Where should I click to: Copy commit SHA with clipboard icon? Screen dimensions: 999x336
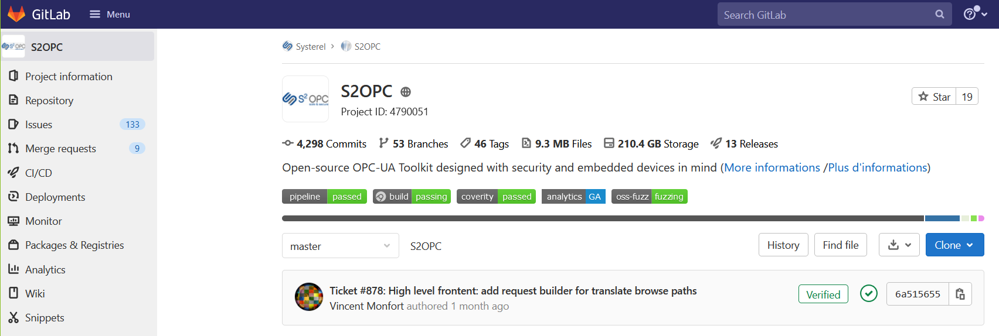[x=960, y=294]
